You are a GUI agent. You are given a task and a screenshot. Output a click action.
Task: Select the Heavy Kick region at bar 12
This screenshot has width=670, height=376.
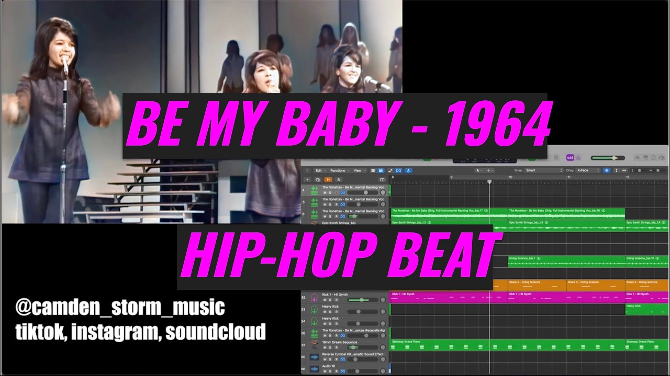click(x=647, y=309)
